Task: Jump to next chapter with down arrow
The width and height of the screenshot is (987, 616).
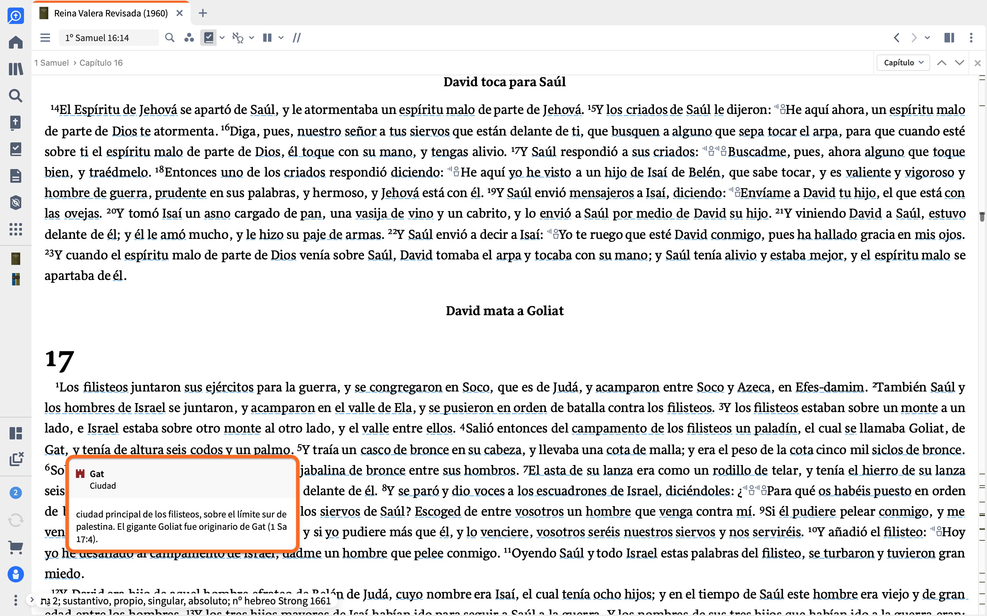Action: (960, 63)
